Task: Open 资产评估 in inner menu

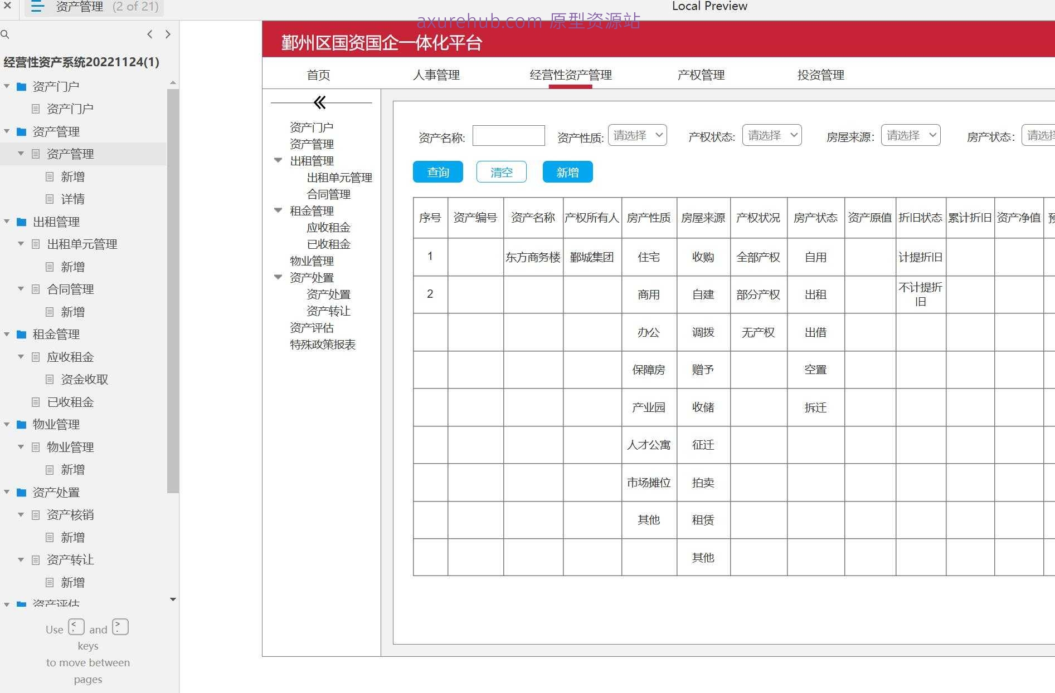Action: point(312,328)
